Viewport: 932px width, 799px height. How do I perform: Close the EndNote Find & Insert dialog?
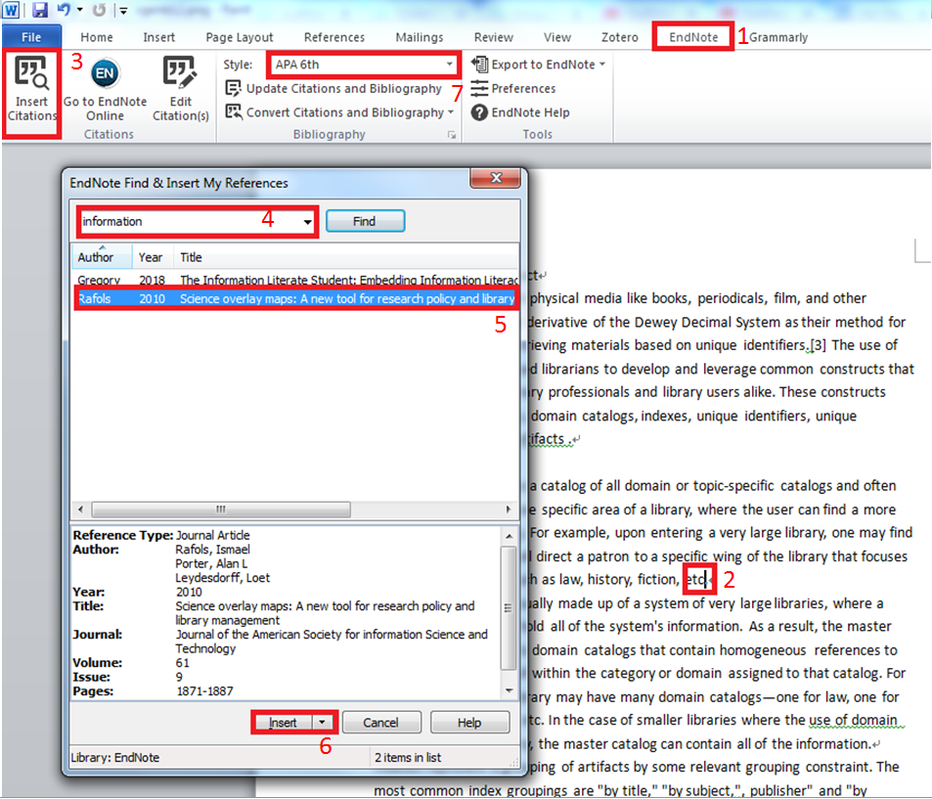coord(496,178)
